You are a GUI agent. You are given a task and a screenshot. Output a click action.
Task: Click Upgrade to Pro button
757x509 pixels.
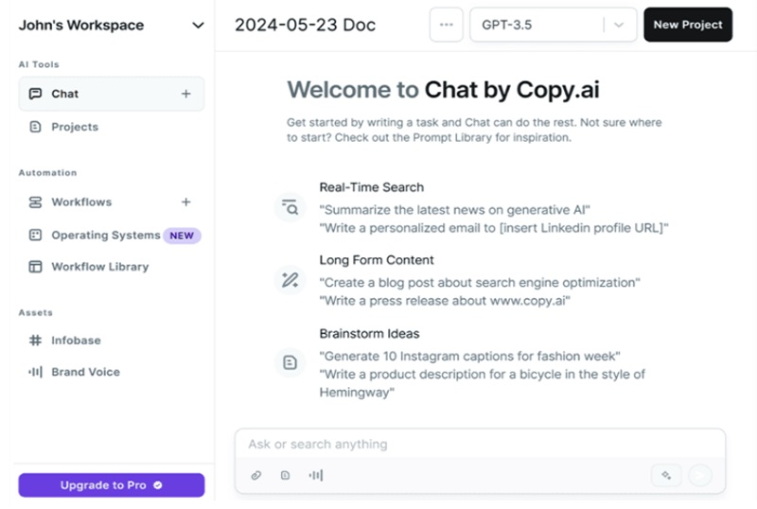tap(112, 484)
